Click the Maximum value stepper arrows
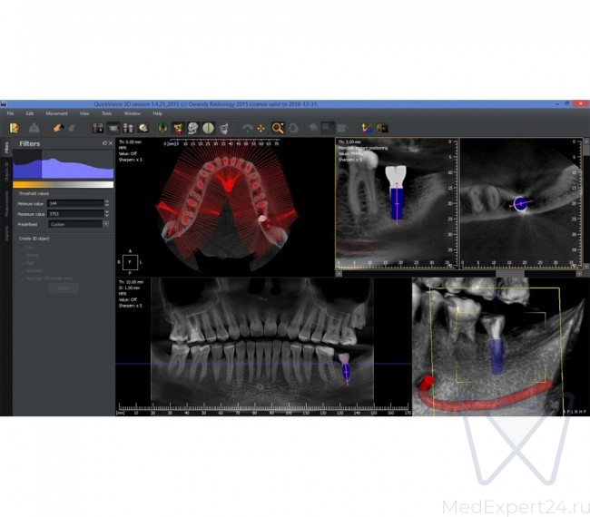This screenshot has height=517, width=590. click(106, 214)
